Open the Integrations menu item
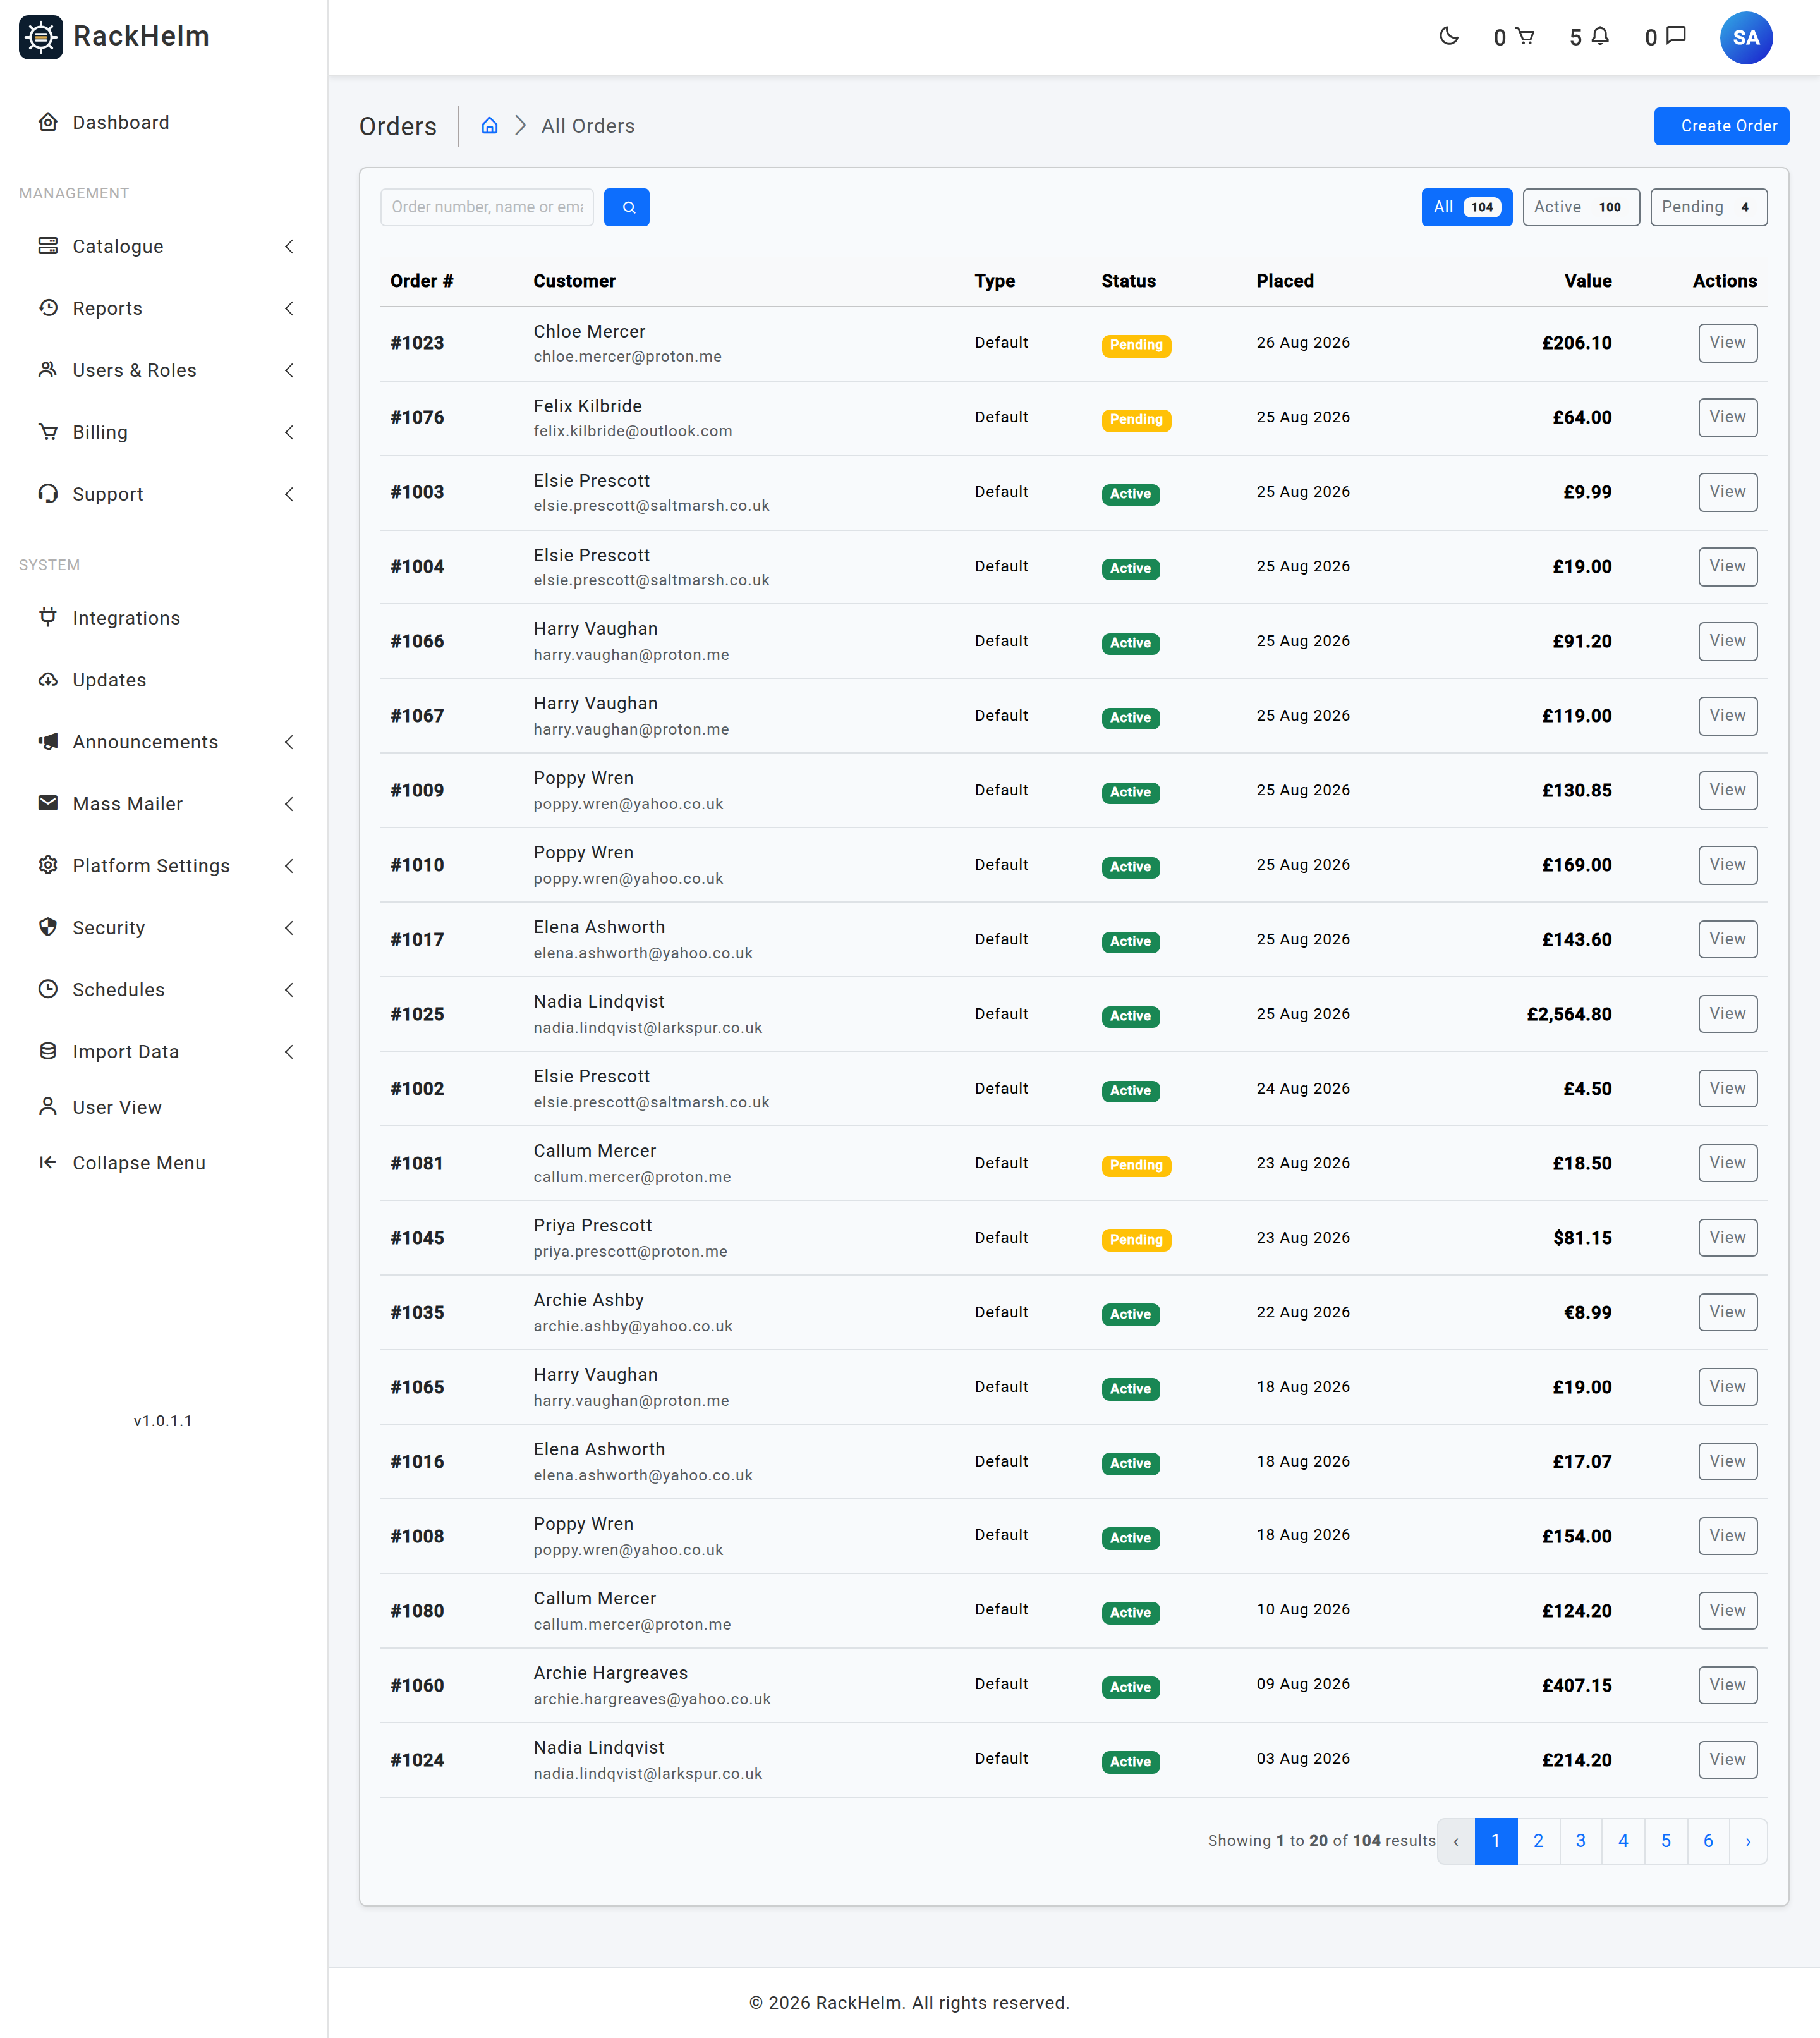The image size is (1820, 2038). (163, 618)
